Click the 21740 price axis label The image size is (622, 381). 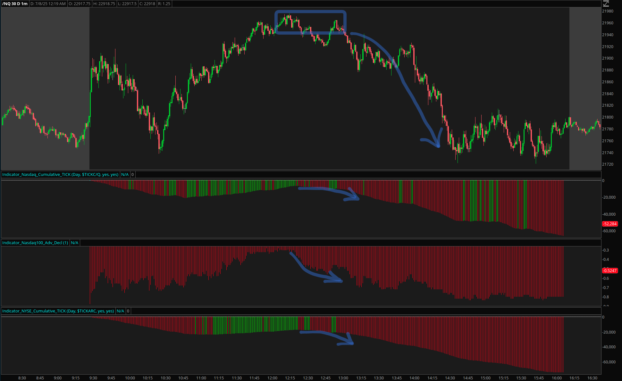point(608,153)
